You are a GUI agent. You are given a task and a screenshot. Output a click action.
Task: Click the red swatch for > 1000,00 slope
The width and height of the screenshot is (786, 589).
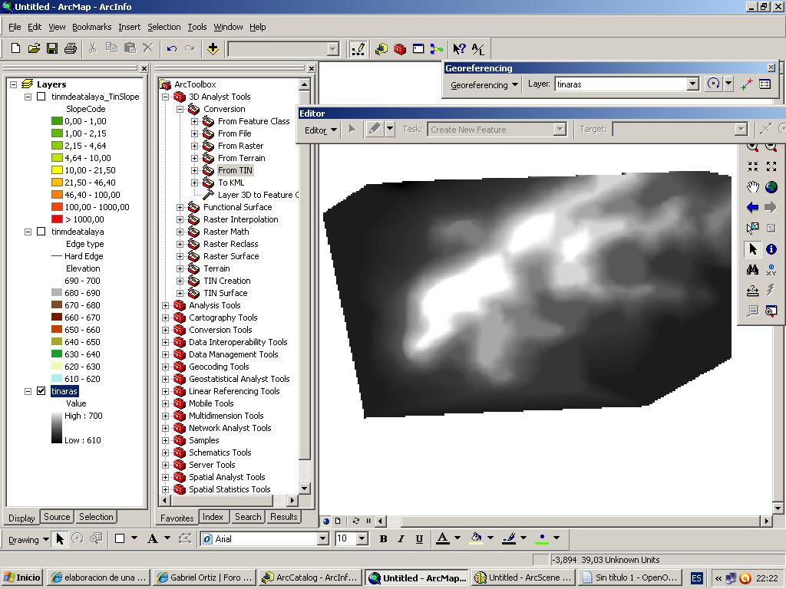[x=57, y=219]
